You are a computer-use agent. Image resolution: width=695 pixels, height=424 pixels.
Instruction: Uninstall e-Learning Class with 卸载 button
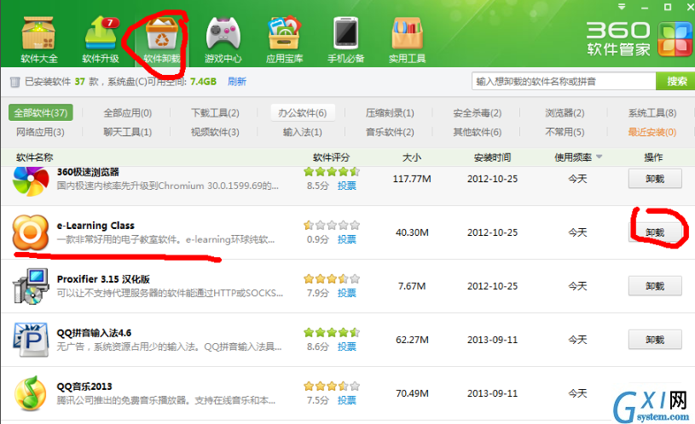[x=655, y=232]
